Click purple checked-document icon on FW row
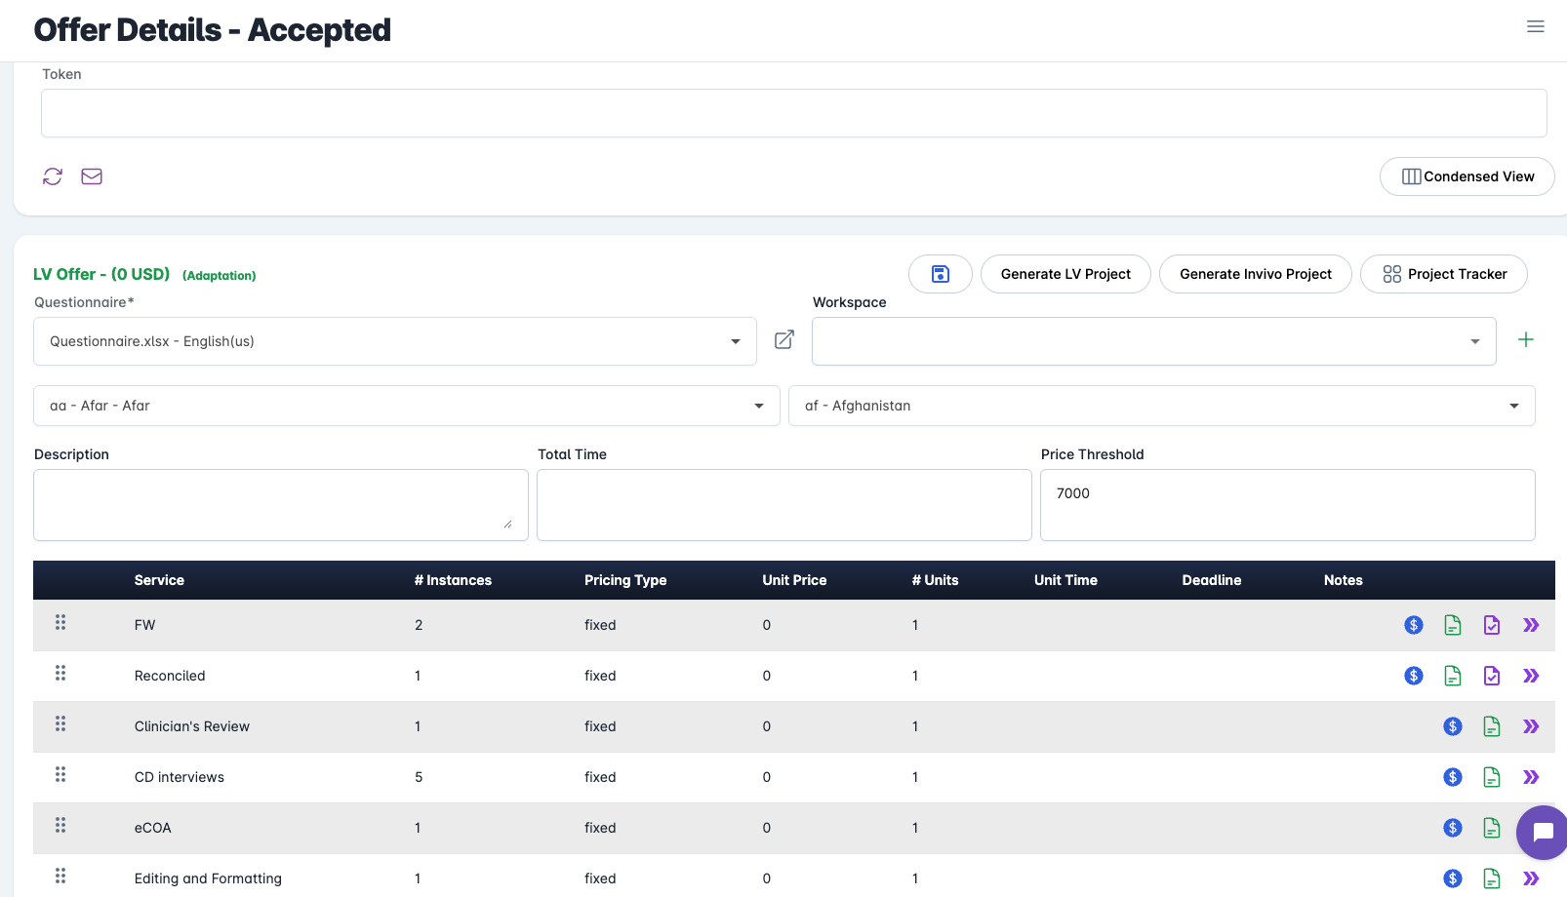The height and width of the screenshot is (897, 1567). coord(1491,625)
